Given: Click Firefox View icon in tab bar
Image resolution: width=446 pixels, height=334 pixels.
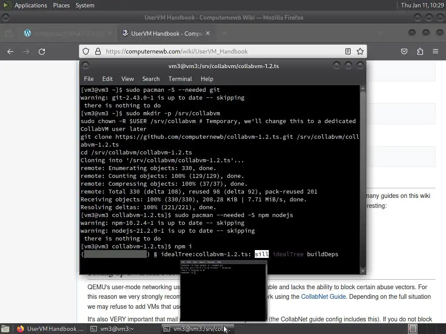Looking at the screenshot, I should click(x=9, y=33).
